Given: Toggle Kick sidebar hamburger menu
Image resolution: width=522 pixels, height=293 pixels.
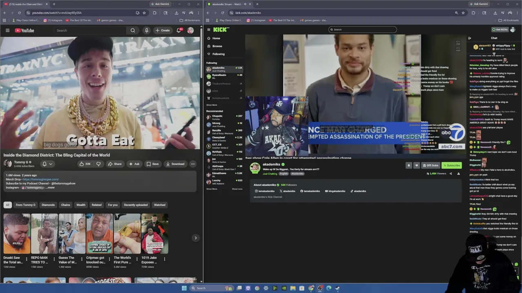Looking at the screenshot, I should point(209,29).
